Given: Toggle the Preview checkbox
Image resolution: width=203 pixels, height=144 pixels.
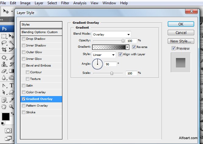Looking at the screenshot, I should [173, 48].
